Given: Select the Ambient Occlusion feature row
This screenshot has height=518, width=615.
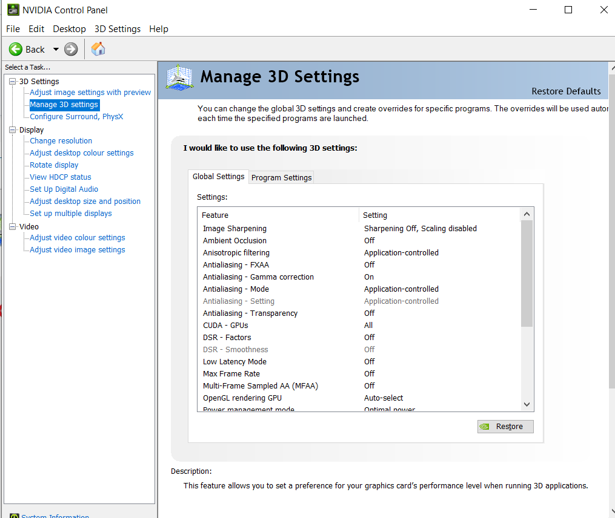Looking at the screenshot, I should click(359, 241).
